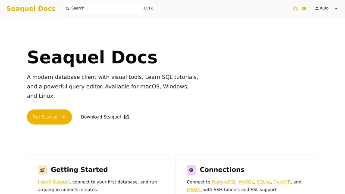This screenshot has height=194, width=345.
Task: Click the magnifier icon in search box
Action: point(67,9)
